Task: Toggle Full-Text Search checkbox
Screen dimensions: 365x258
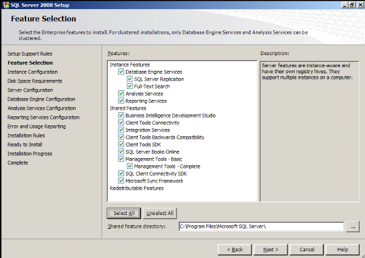Action: click(x=130, y=86)
